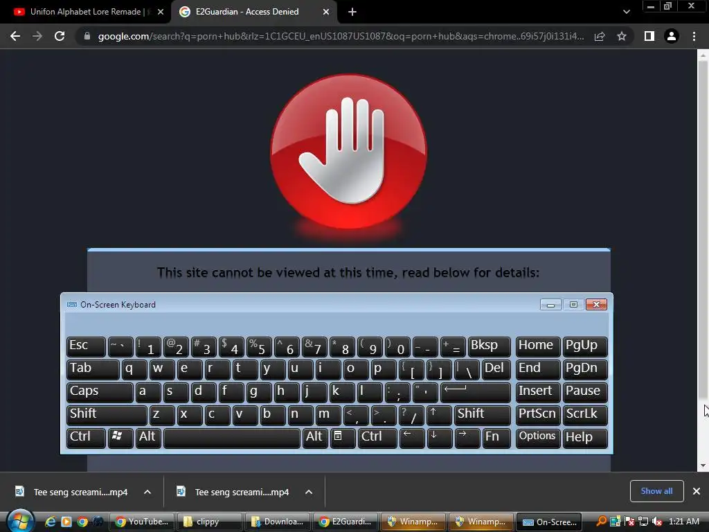Toggle the ScrLk key
Viewport: 709px width, 532px height.
pos(585,415)
